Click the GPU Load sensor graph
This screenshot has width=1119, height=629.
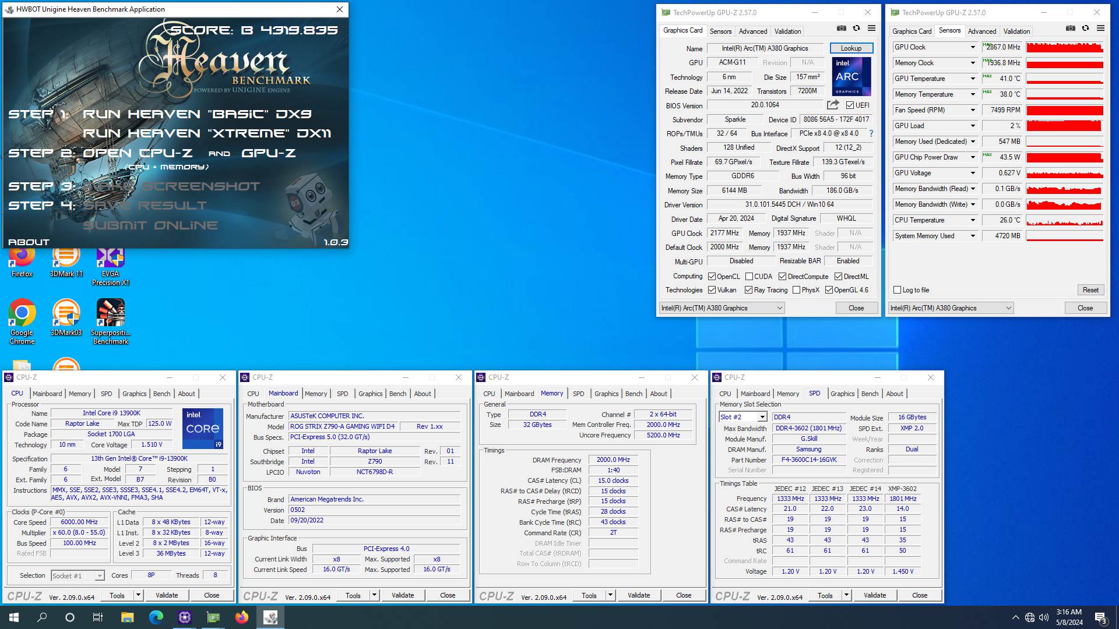[x=1064, y=126]
